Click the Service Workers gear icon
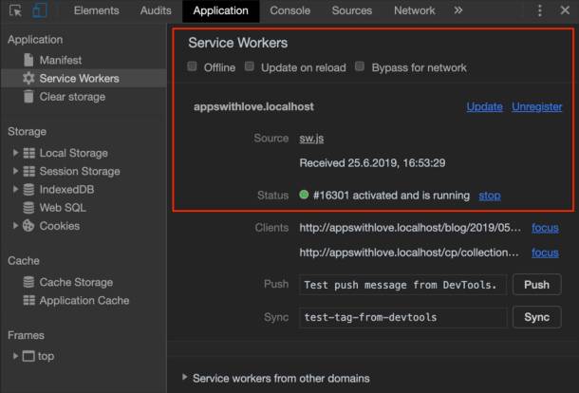Screen dimensions: 579x393 pos(28,79)
